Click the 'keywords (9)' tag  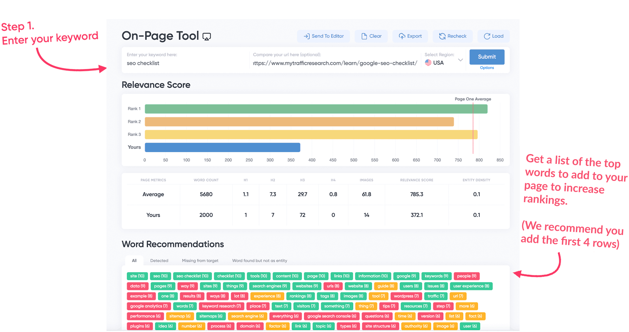tap(436, 276)
